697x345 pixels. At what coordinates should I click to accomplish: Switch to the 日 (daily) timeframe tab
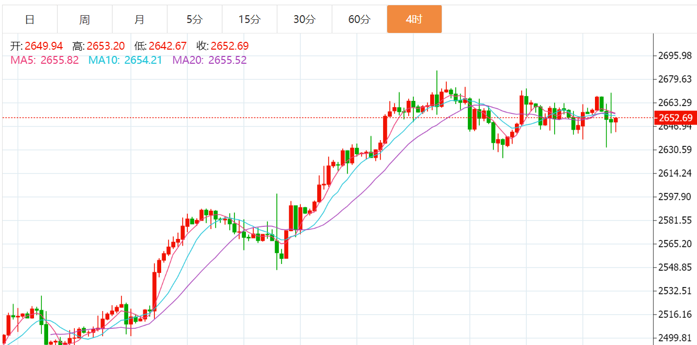[x=30, y=20]
